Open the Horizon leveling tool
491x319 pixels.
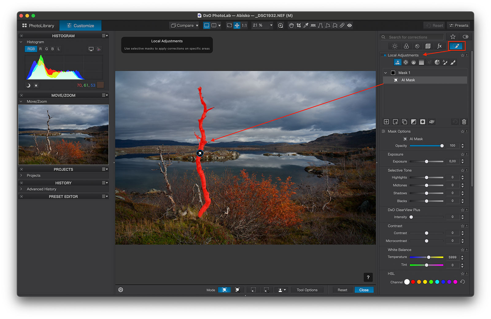coord(313,25)
